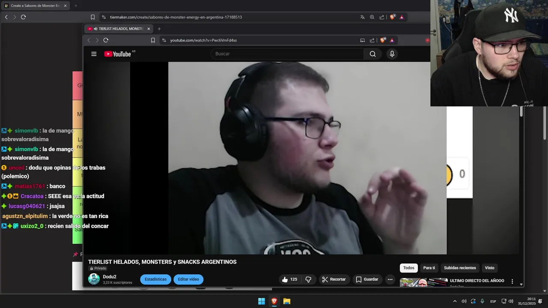Viewport: 548px width, 308px height.
Task: Open Dodu2 channel avatar
Action: (x=94, y=279)
